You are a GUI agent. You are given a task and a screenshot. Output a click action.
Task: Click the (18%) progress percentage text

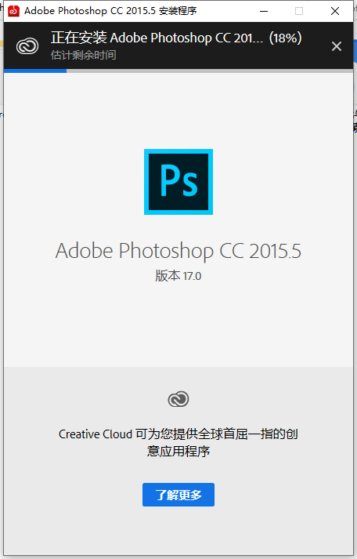[x=286, y=38]
